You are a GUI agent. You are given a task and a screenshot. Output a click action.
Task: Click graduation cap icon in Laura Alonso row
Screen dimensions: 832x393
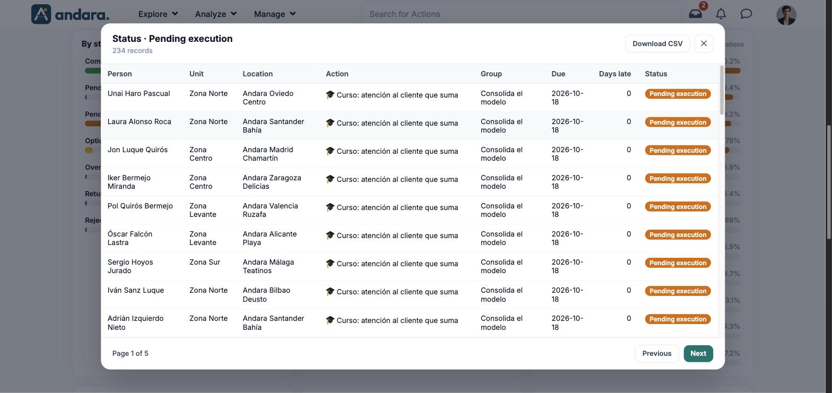[330, 123]
